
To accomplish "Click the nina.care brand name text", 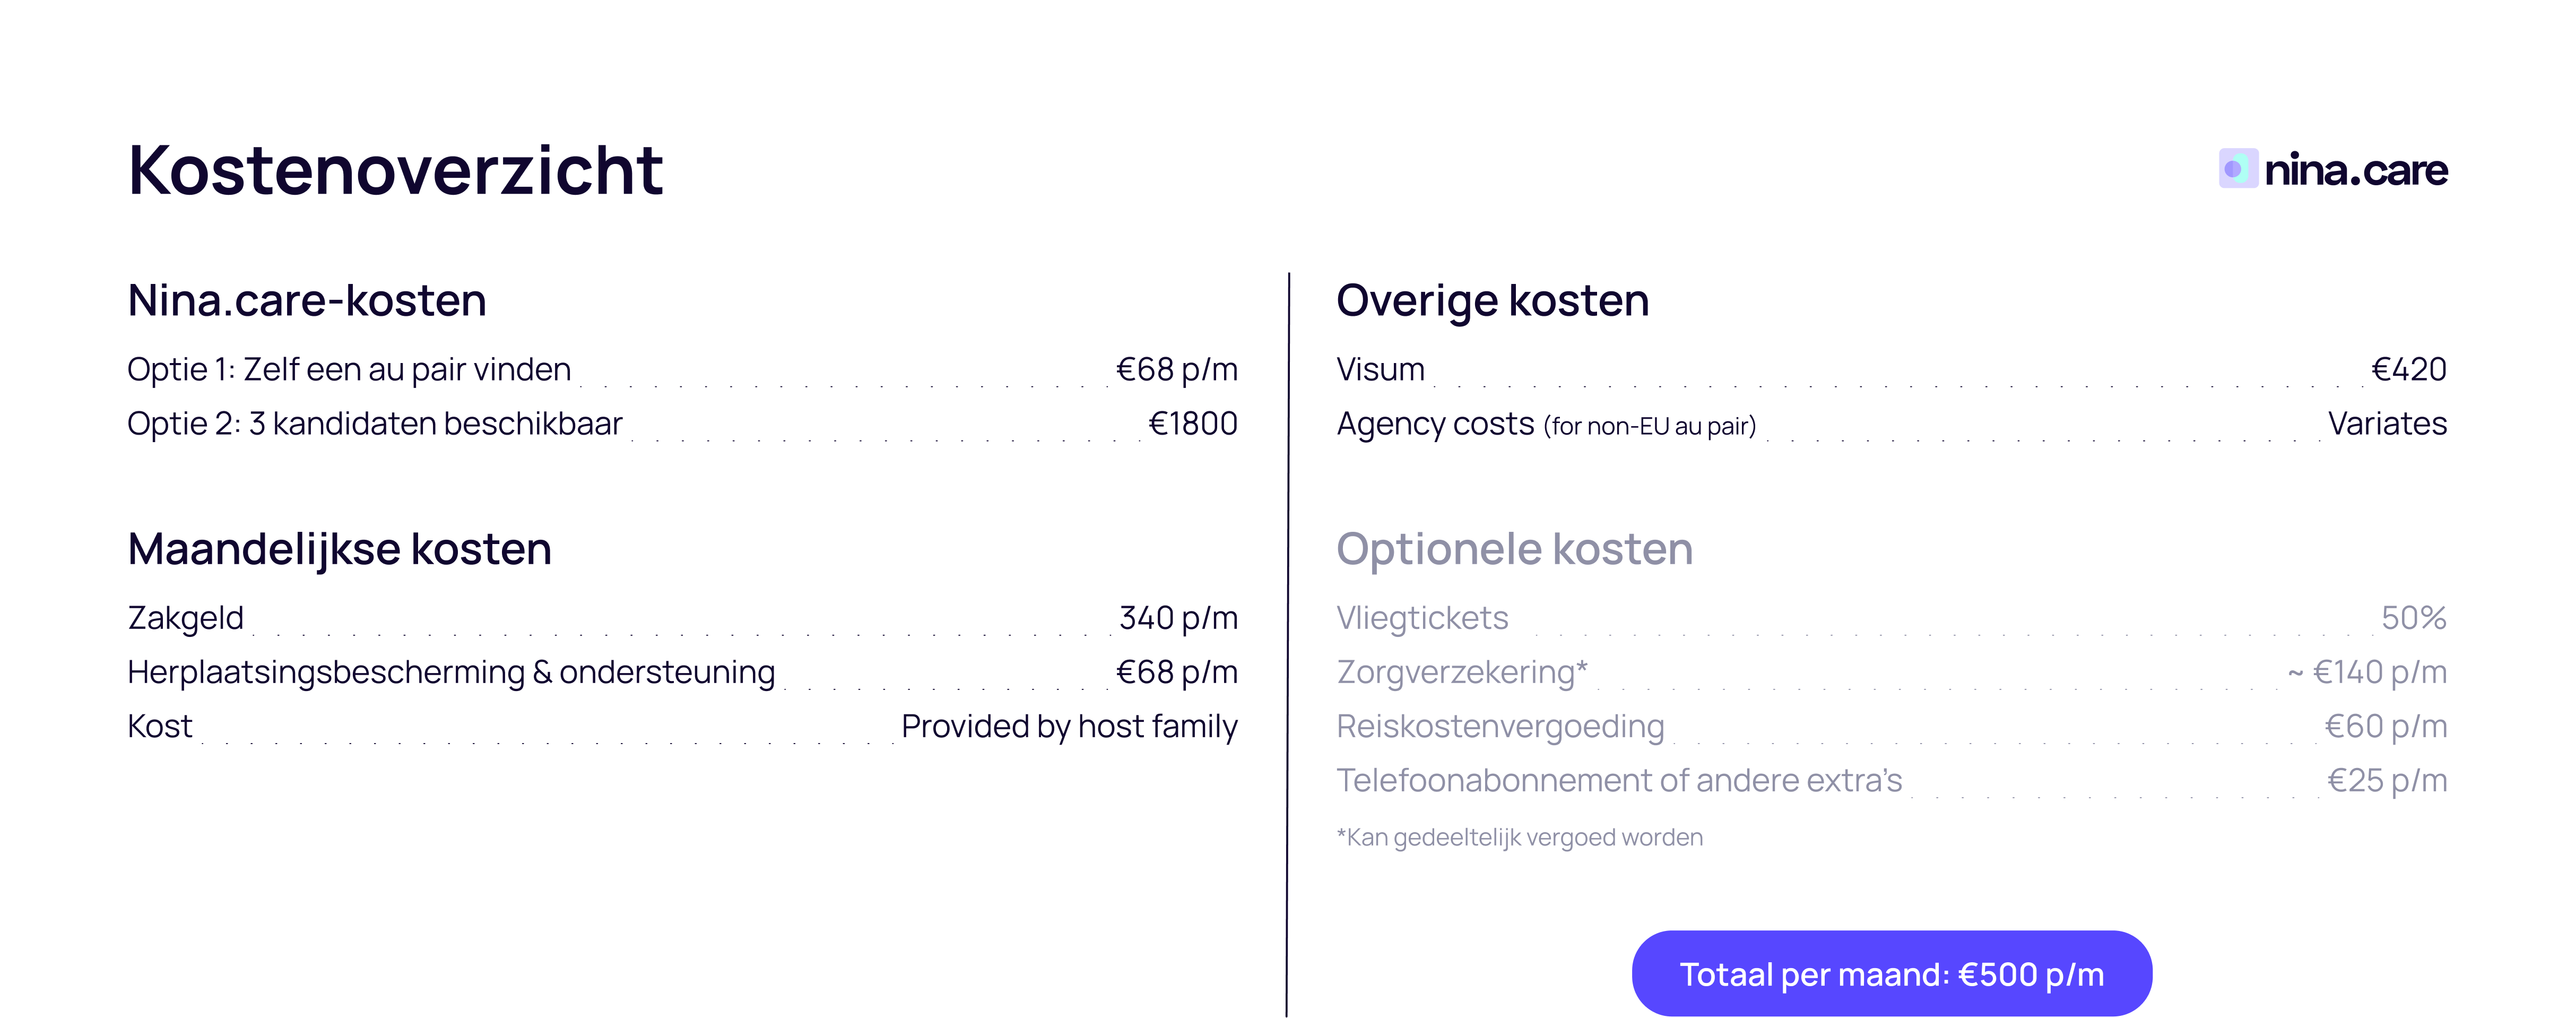I will point(2355,170).
